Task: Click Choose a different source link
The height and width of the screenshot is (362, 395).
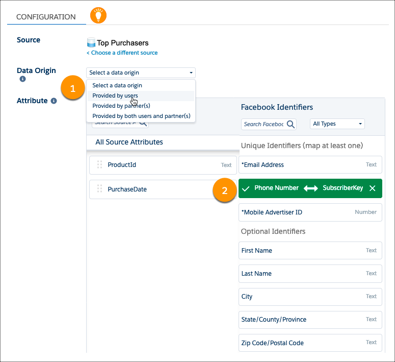Action: click(122, 53)
